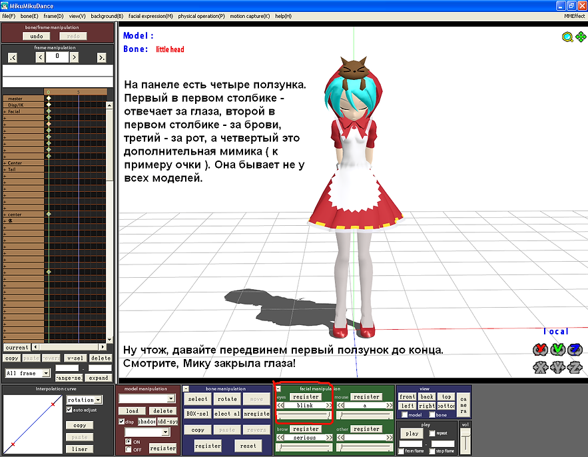Image resolution: width=588 pixels, height=457 pixels.
Task: Enable the repeat checkbox in the play panel
Action: click(432, 433)
